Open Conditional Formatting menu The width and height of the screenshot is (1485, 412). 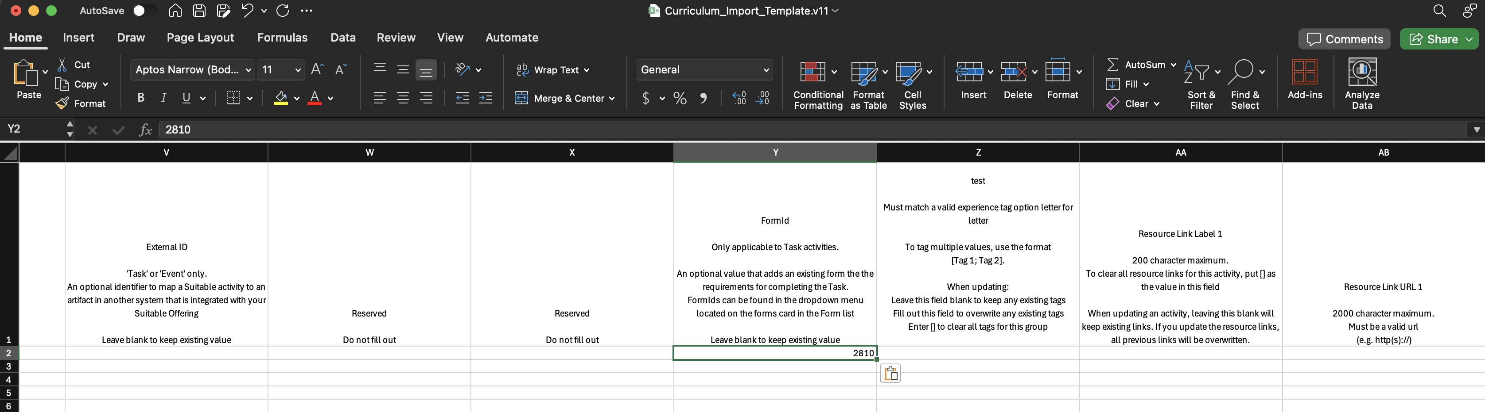point(817,84)
